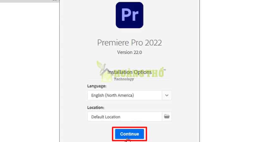Image resolution: width=259 pixels, height=142 pixels.
Task: Click the "Premiere Pro 2022" title text
Action: click(129, 43)
